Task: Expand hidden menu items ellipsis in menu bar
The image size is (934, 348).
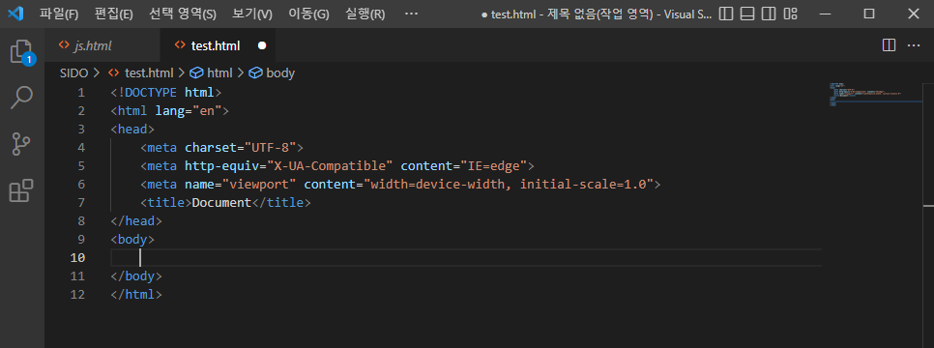Action: tap(411, 14)
